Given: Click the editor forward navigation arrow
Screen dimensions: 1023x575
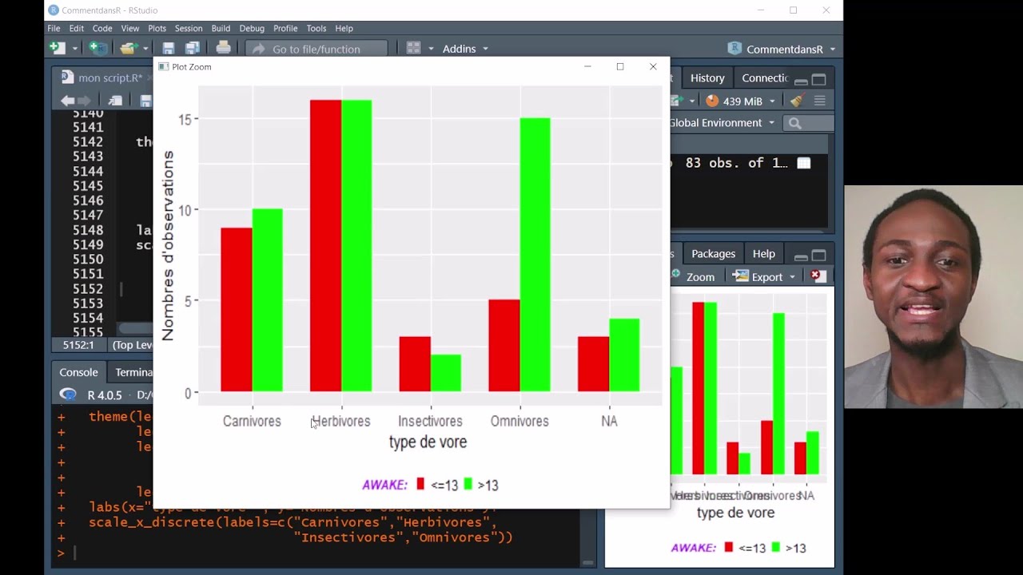Looking at the screenshot, I should point(85,101).
